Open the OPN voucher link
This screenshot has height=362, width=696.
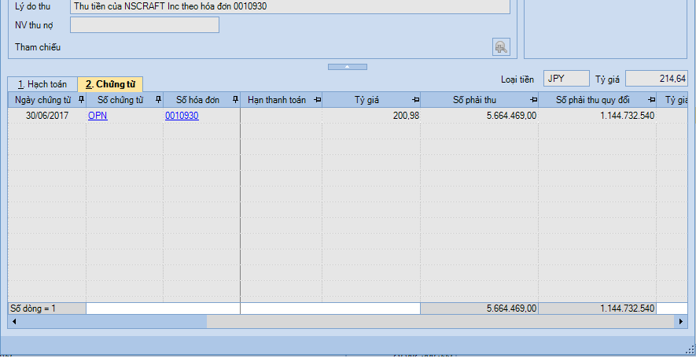(98, 116)
